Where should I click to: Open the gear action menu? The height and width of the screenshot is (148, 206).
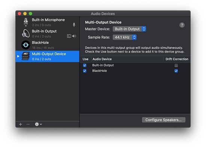click(x=38, y=124)
